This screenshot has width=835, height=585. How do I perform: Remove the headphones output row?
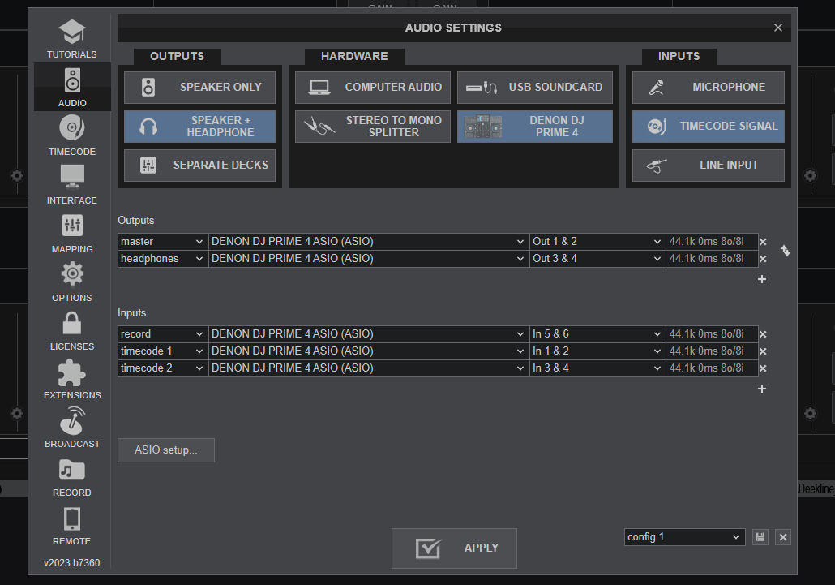[x=763, y=259]
